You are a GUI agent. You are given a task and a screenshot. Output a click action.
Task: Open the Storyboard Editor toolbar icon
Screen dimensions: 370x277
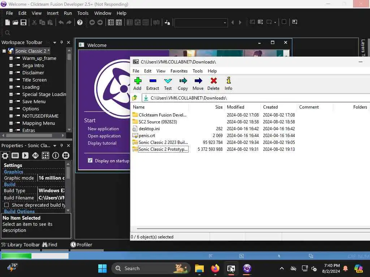(x=111, y=22)
